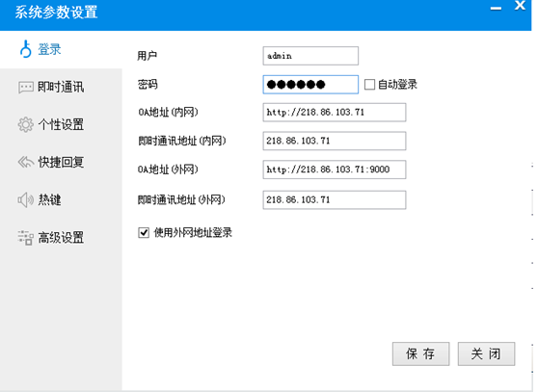Select the 快捷回复 tab
This screenshot has width=538, height=392.
pos(61,162)
